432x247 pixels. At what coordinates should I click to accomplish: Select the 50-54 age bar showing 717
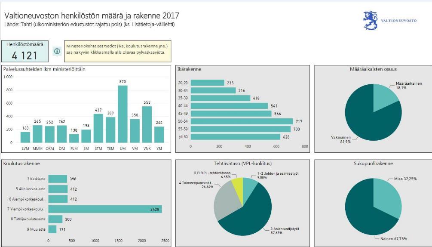[x=242, y=121]
